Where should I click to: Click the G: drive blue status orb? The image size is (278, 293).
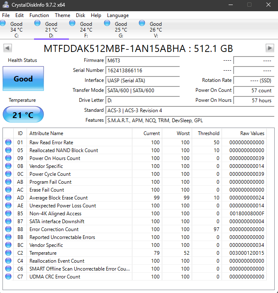click(x=107, y=23)
